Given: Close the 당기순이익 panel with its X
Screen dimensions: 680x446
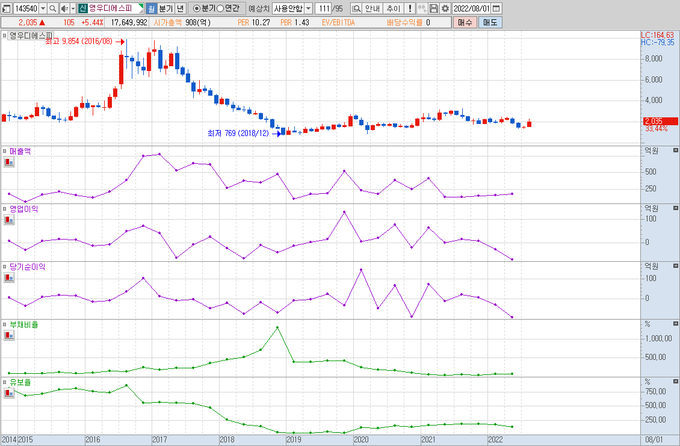Looking at the screenshot, I should pyautogui.click(x=676, y=265).
